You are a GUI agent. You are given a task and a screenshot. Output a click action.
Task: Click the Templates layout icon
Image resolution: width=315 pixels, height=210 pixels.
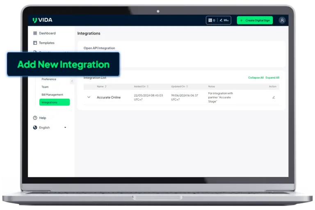pyautogui.click(x=35, y=43)
